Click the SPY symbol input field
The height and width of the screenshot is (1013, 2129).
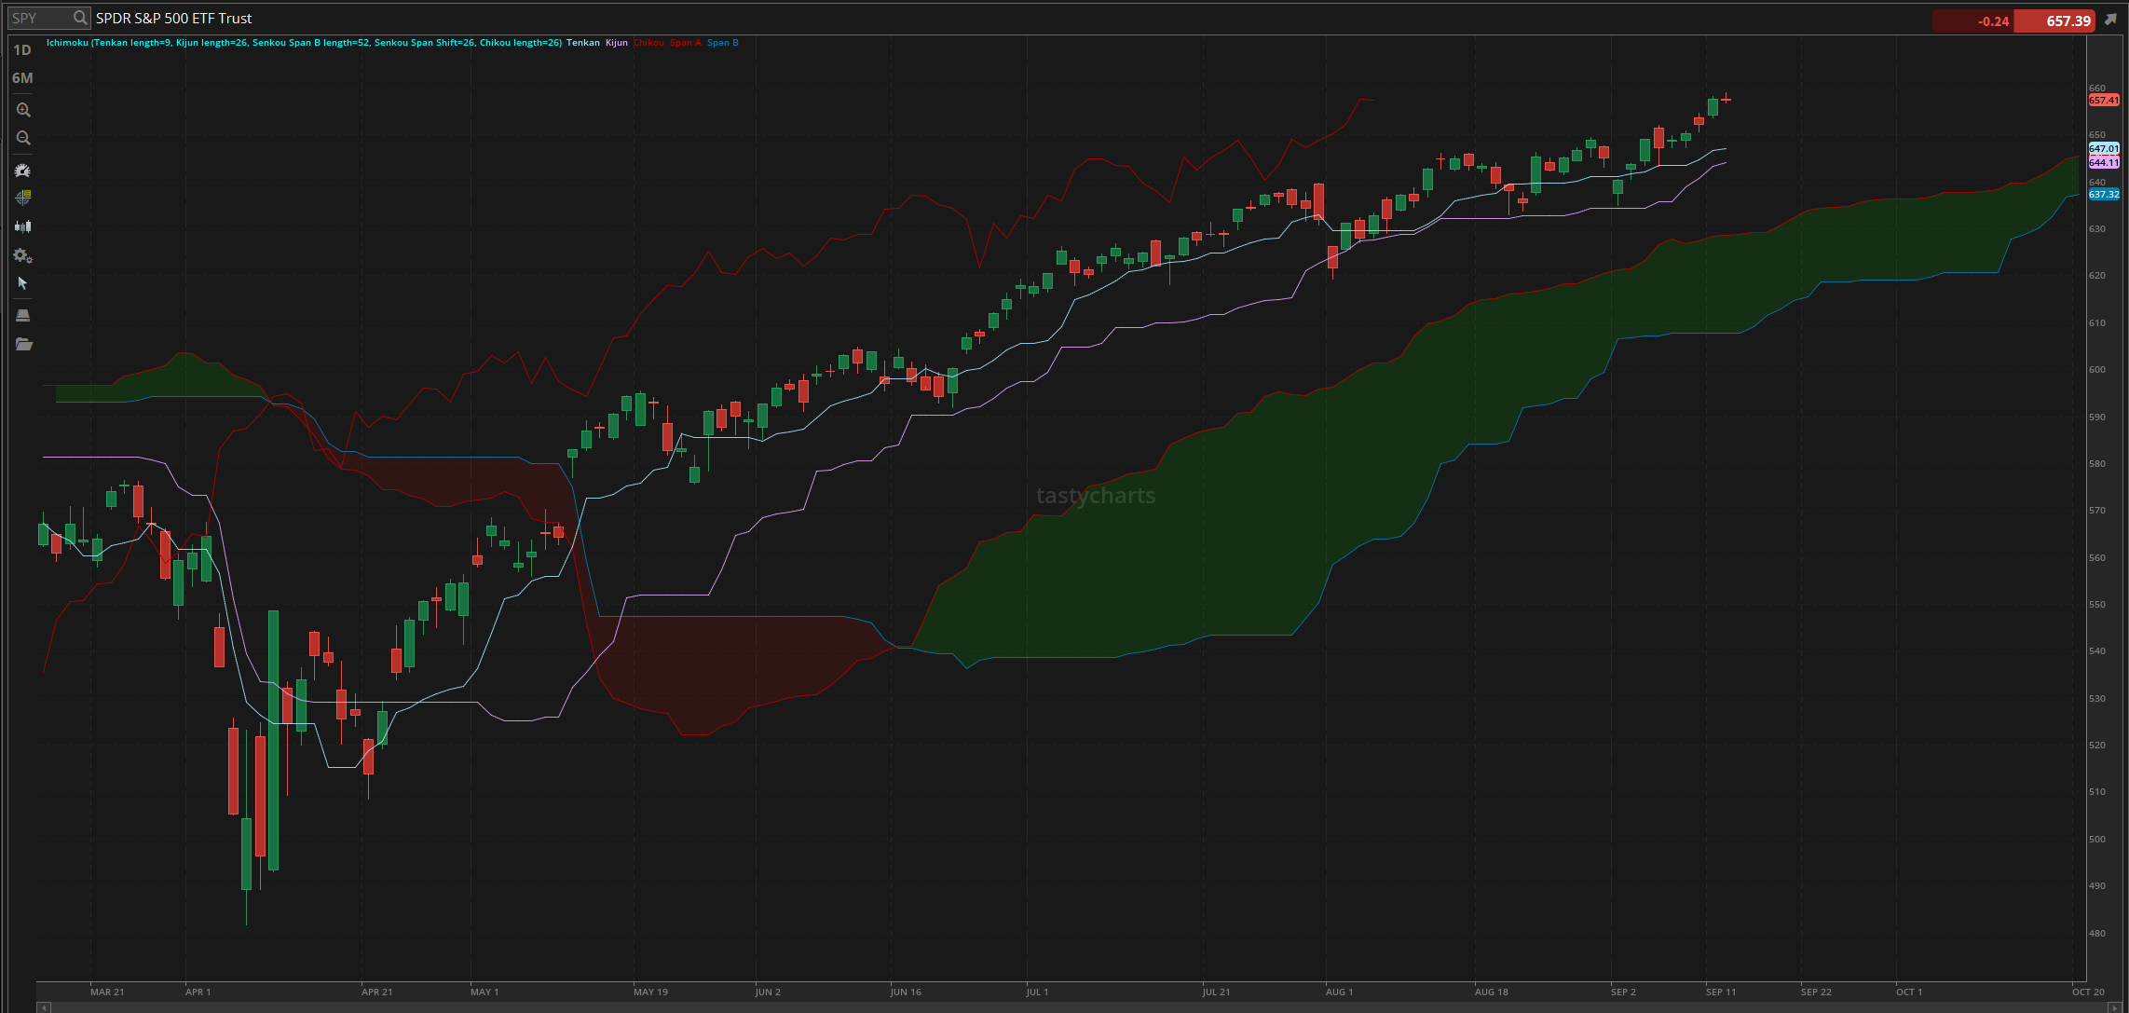click(39, 18)
